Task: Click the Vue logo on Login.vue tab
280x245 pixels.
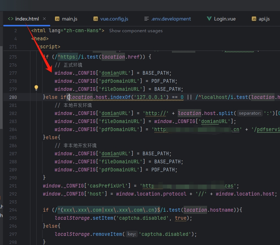Action: point(209,19)
